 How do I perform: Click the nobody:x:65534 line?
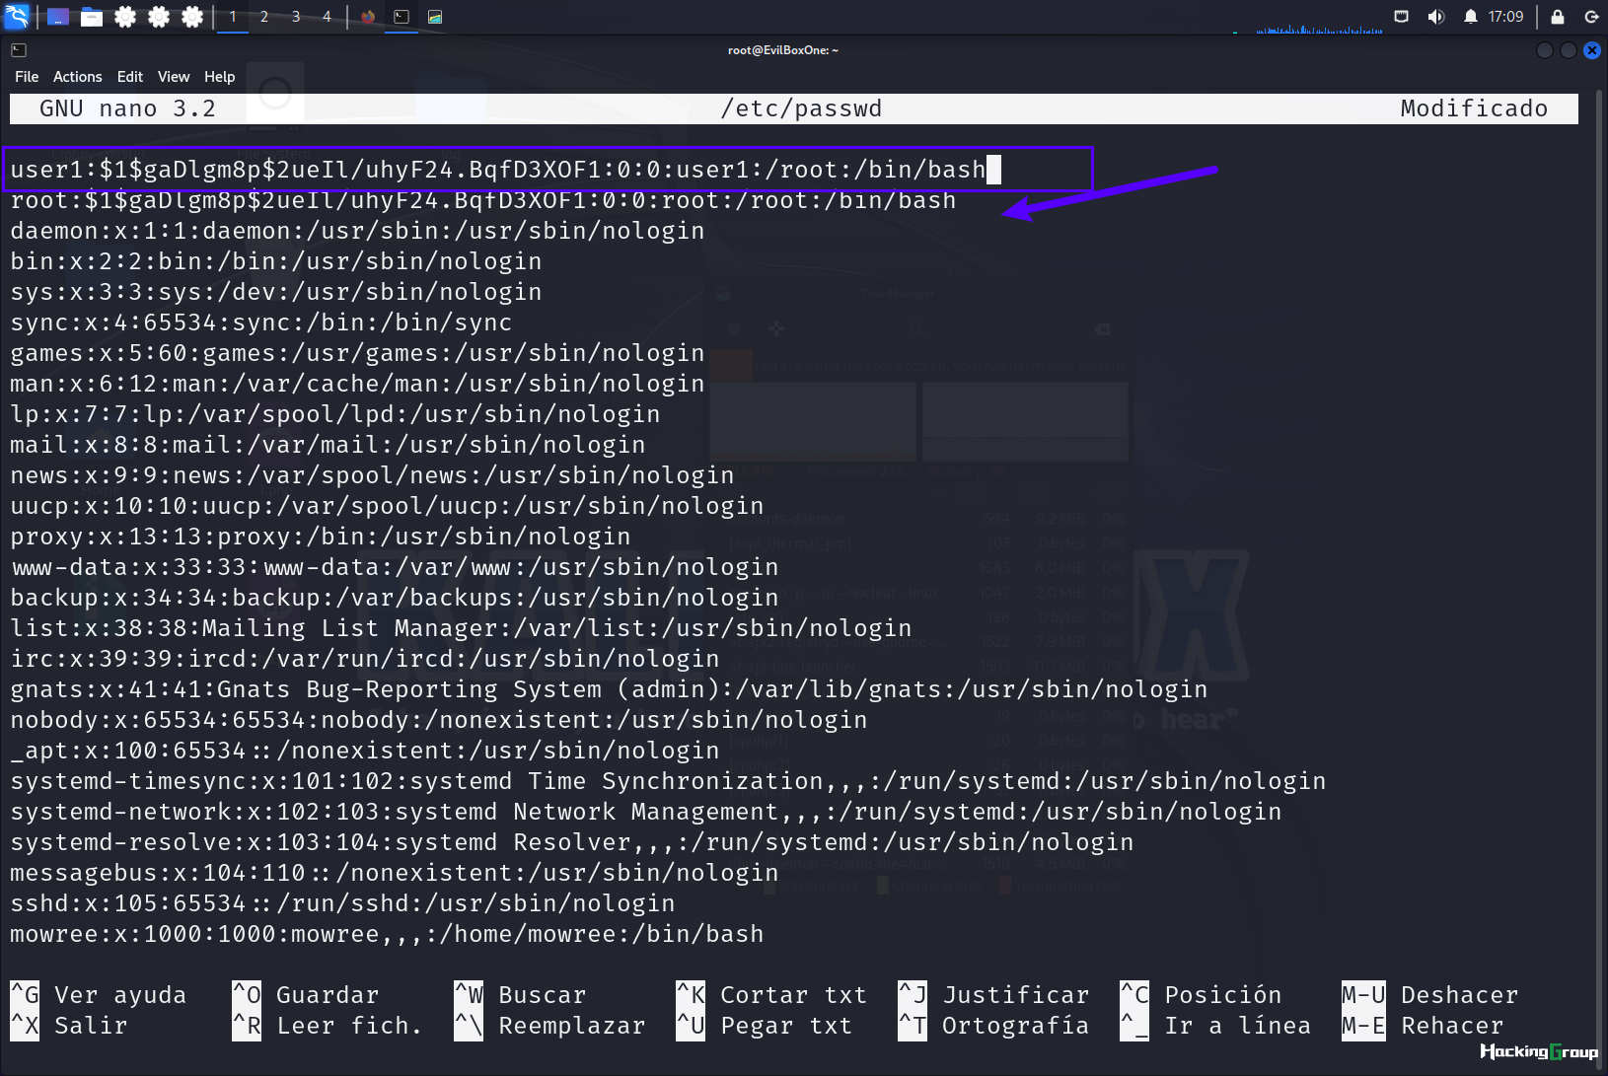[x=439, y=720]
